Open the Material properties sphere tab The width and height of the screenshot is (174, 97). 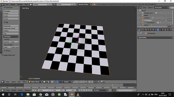coord(163,30)
